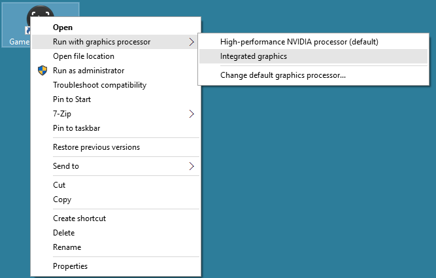The image size is (436, 278).
Task: Open Properties from the context menu
Action: (x=70, y=266)
